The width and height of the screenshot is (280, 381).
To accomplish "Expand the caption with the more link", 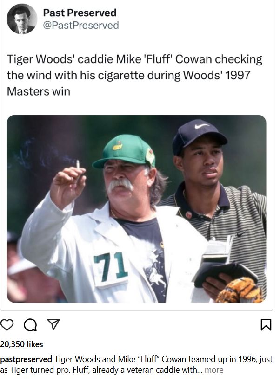I will pos(214,370).
